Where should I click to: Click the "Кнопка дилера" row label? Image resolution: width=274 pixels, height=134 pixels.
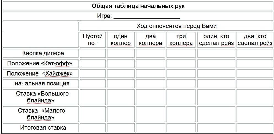click(x=43, y=53)
